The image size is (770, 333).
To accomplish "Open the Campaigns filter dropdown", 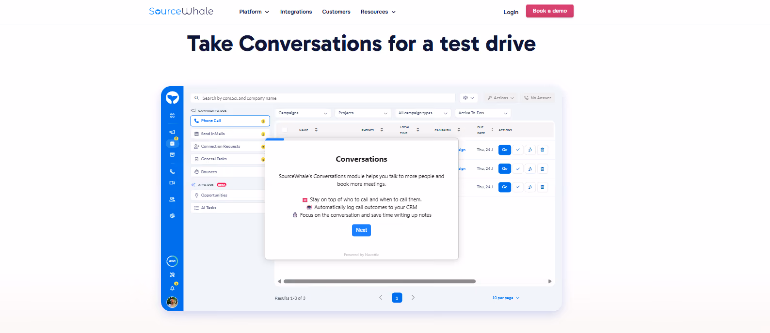I will (x=304, y=113).
